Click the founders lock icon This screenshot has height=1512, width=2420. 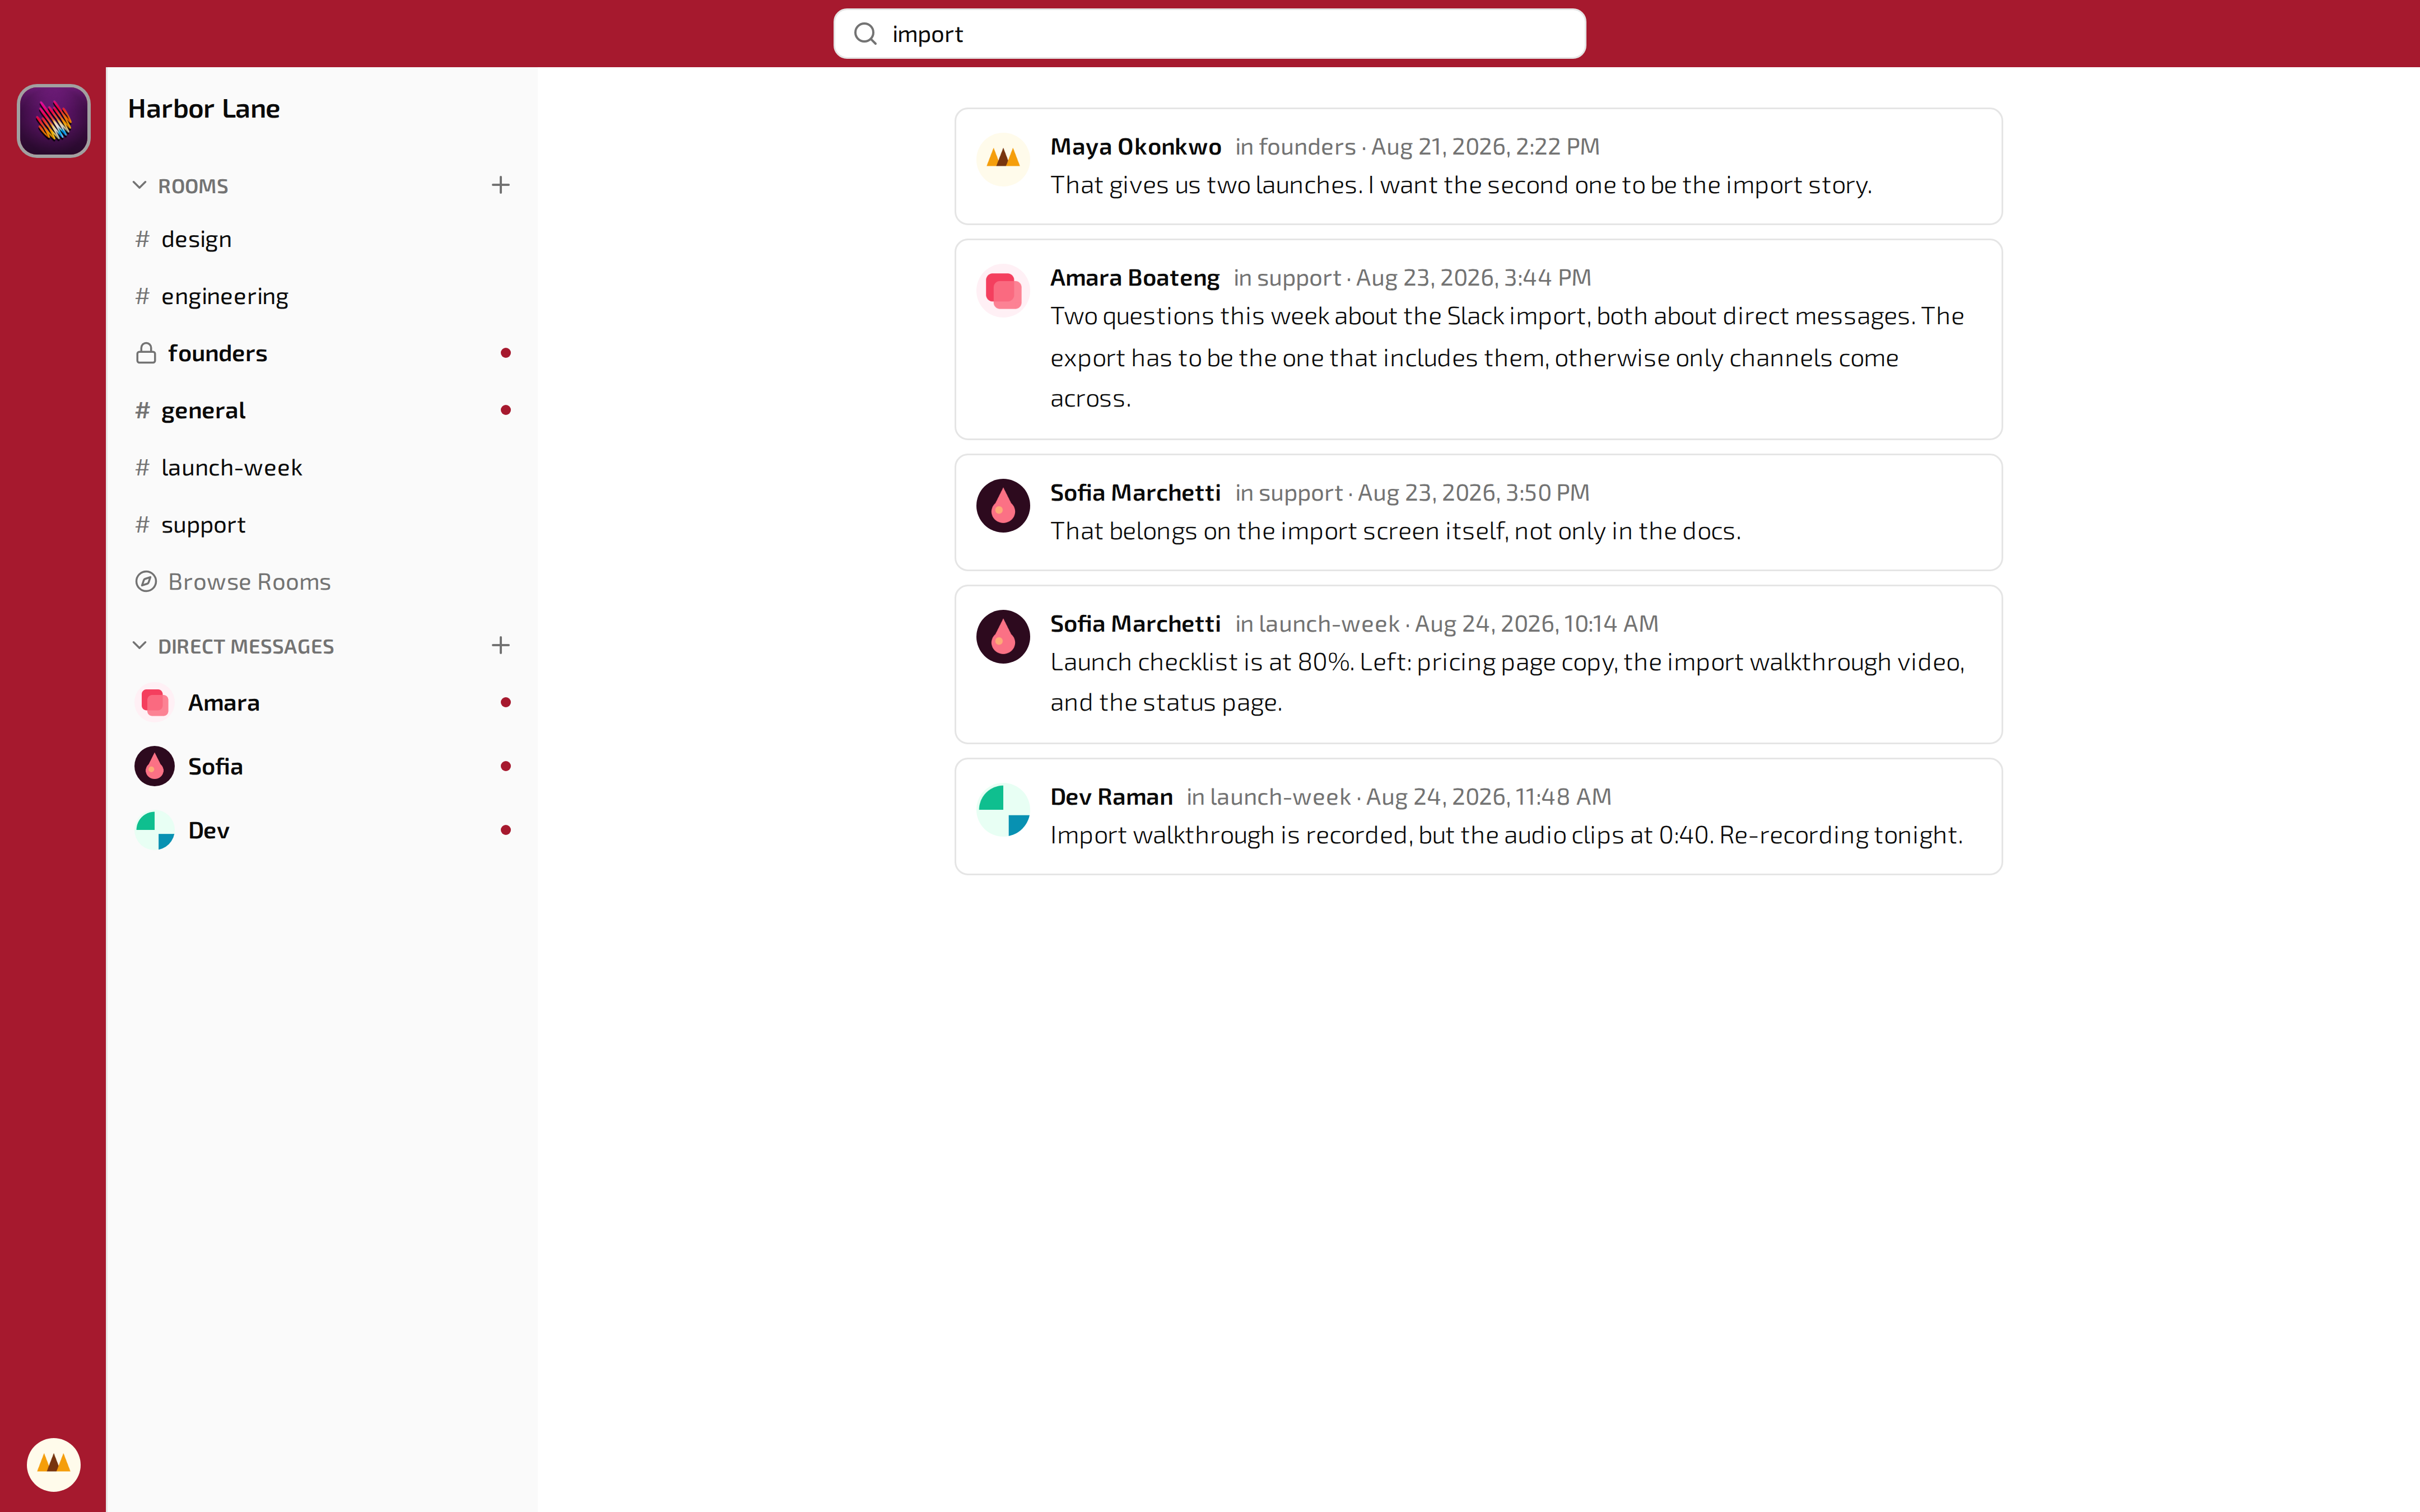pos(146,353)
